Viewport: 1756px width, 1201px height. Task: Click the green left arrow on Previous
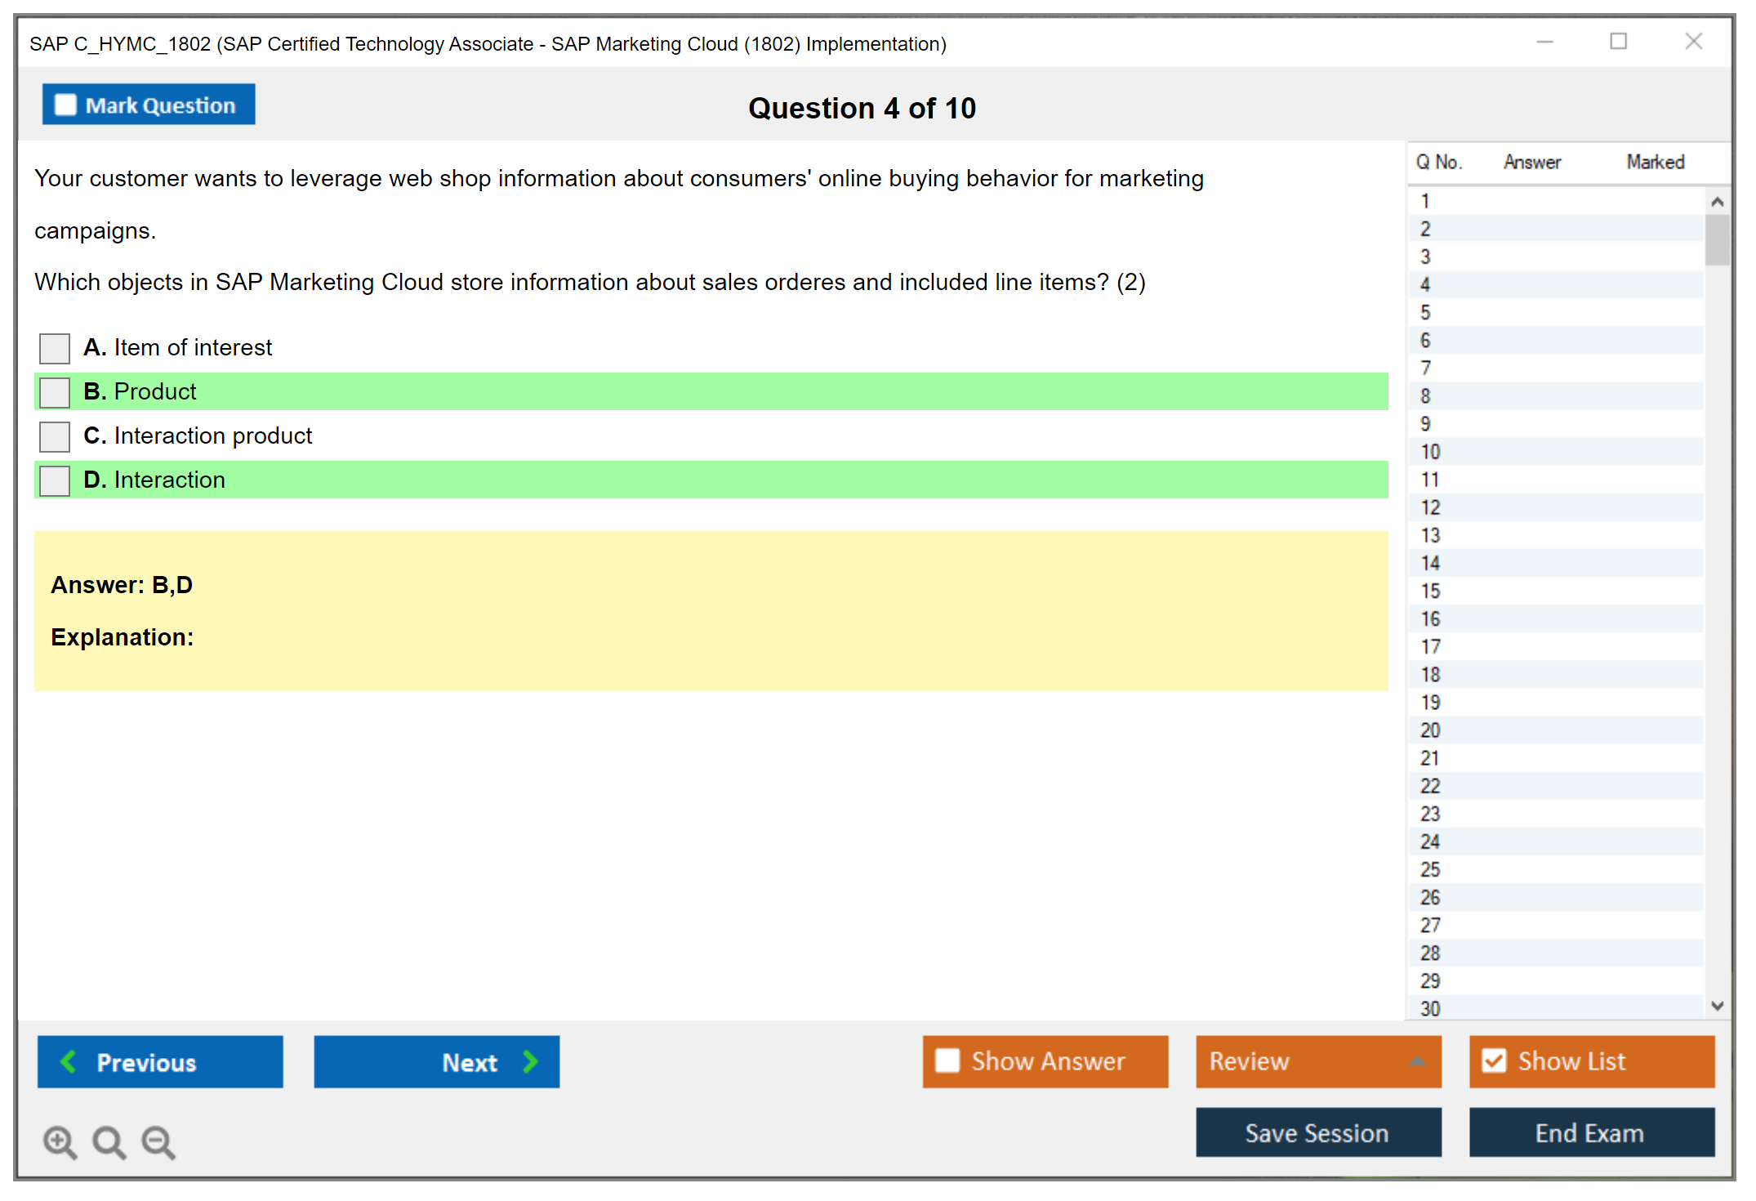(69, 1061)
